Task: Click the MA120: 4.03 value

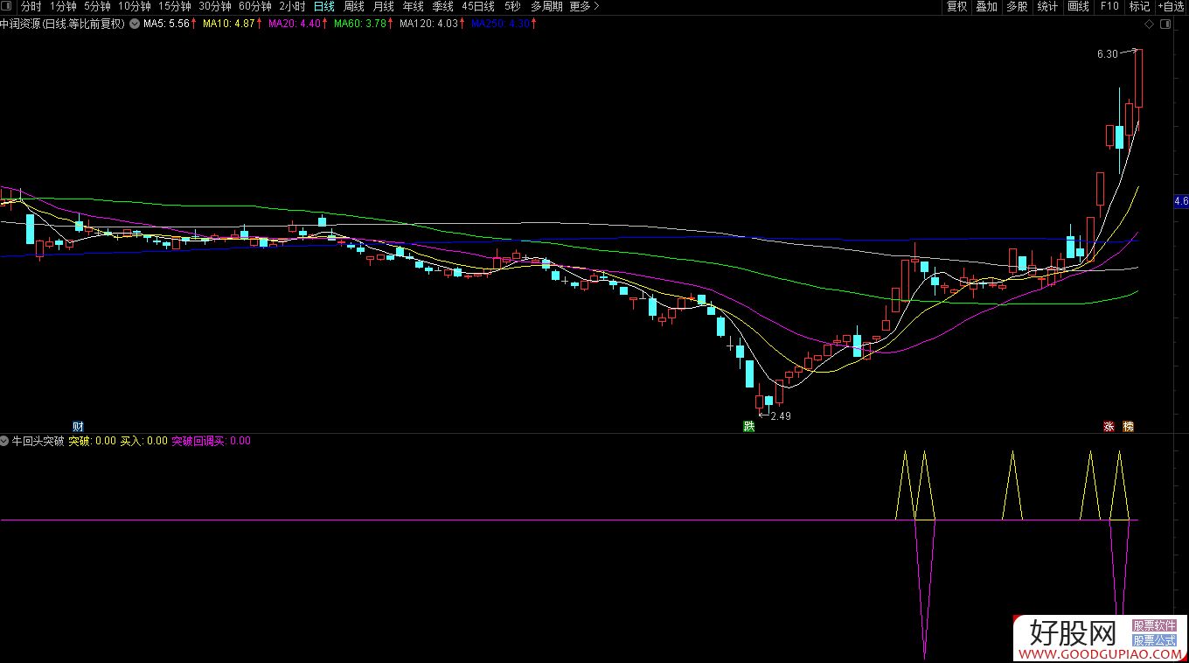Action: (x=428, y=24)
